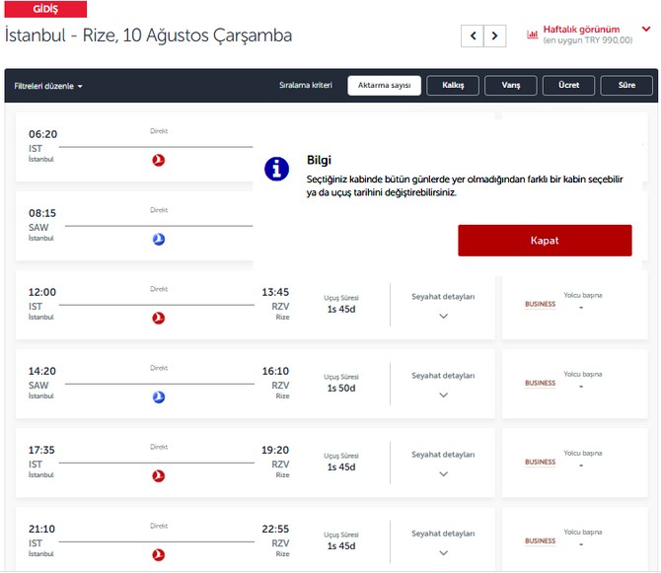Click the AnadoluJet logo on 08:15 flight

pos(159,239)
